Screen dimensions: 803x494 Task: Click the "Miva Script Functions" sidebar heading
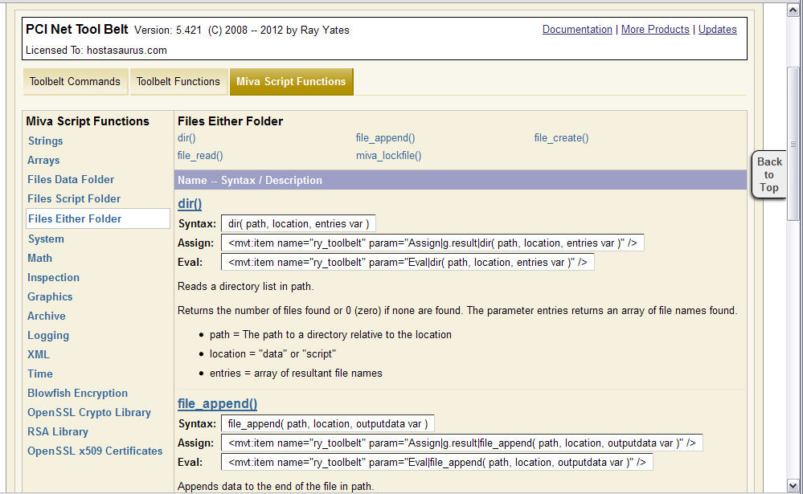pyautogui.click(x=88, y=121)
